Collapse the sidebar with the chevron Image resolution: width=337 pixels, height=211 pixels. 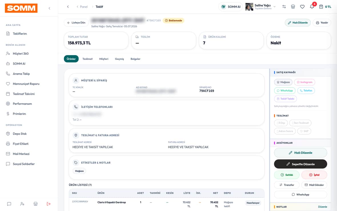[x=49, y=8]
